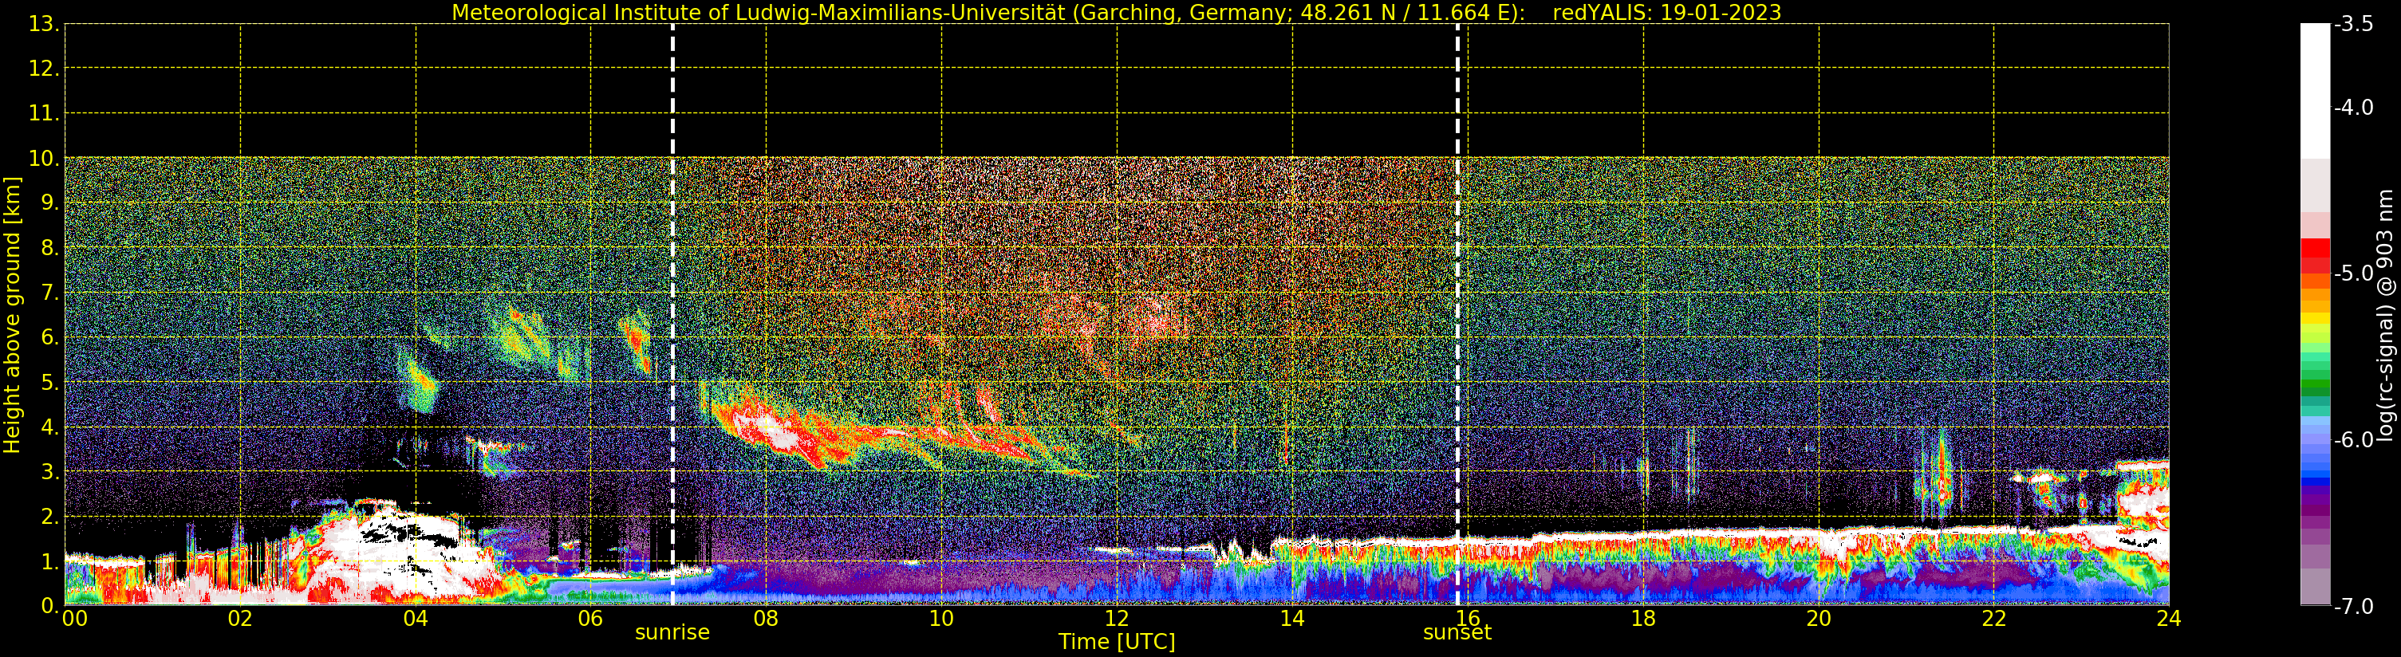Click the 'log(rc-signal) @ 903 nm' colorbar label
This screenshot has width=2401, height=657.
click(2385, 315)
